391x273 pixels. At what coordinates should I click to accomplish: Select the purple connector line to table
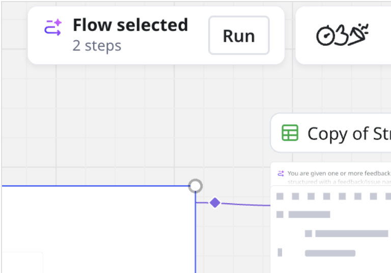(244, 204)
